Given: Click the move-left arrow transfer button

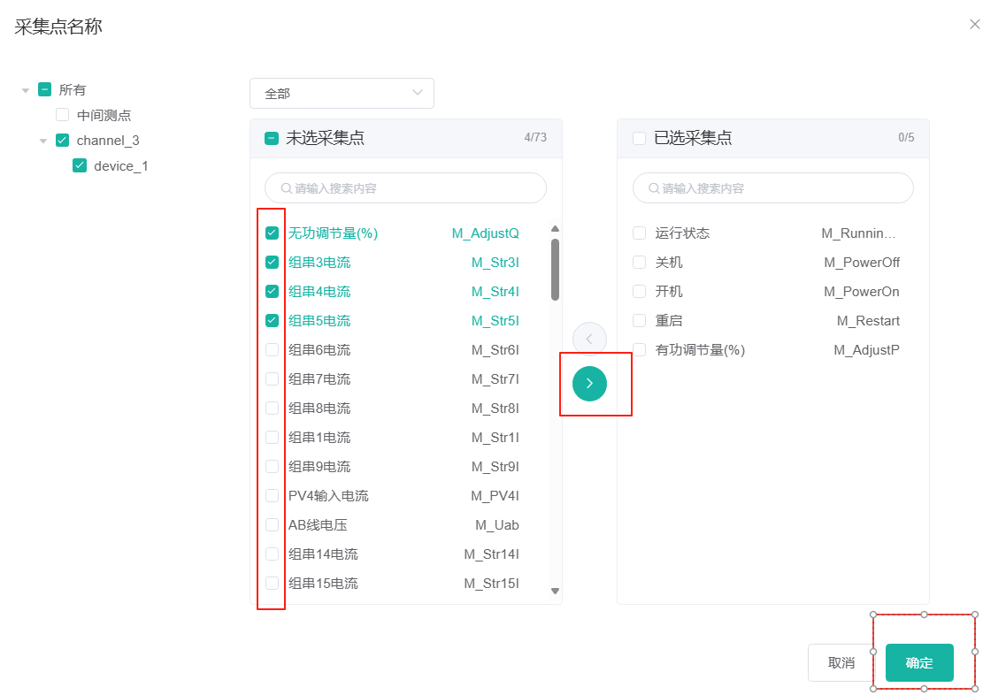Looking at the screenshot, I should pos(589,340).
